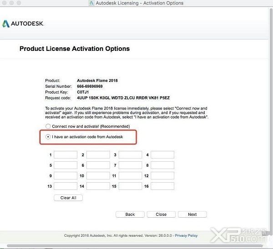Click activation code field 10

(x=98, y=176)
